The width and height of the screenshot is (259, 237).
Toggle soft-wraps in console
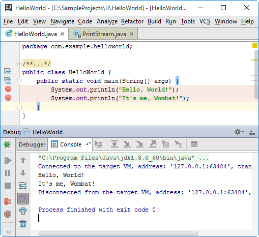coord(23,186)
